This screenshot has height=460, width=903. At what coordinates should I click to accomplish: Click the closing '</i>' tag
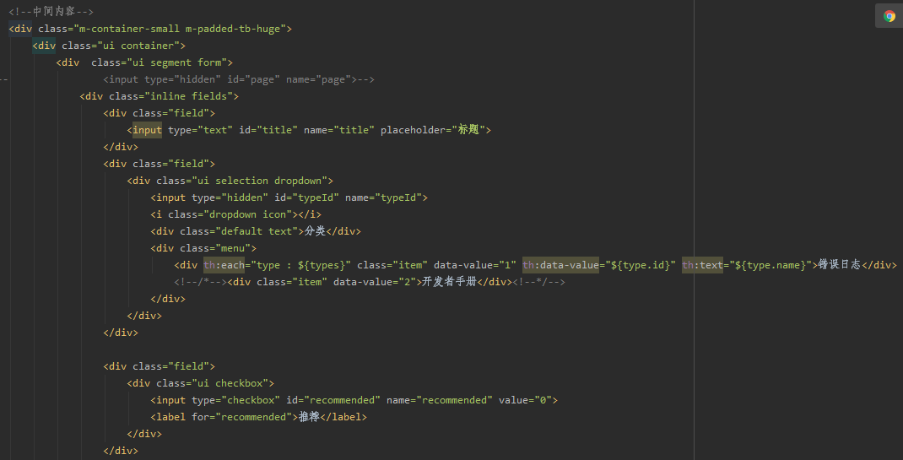309,214
